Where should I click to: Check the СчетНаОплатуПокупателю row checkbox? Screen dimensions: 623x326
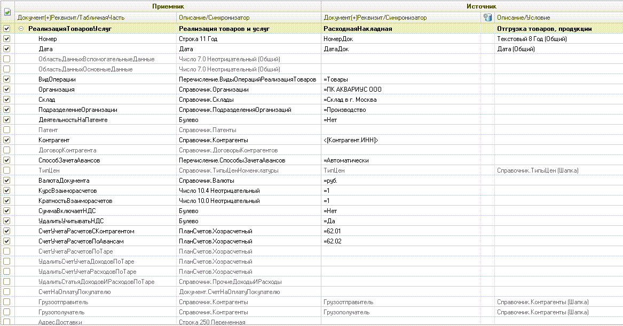pos(7,291)
